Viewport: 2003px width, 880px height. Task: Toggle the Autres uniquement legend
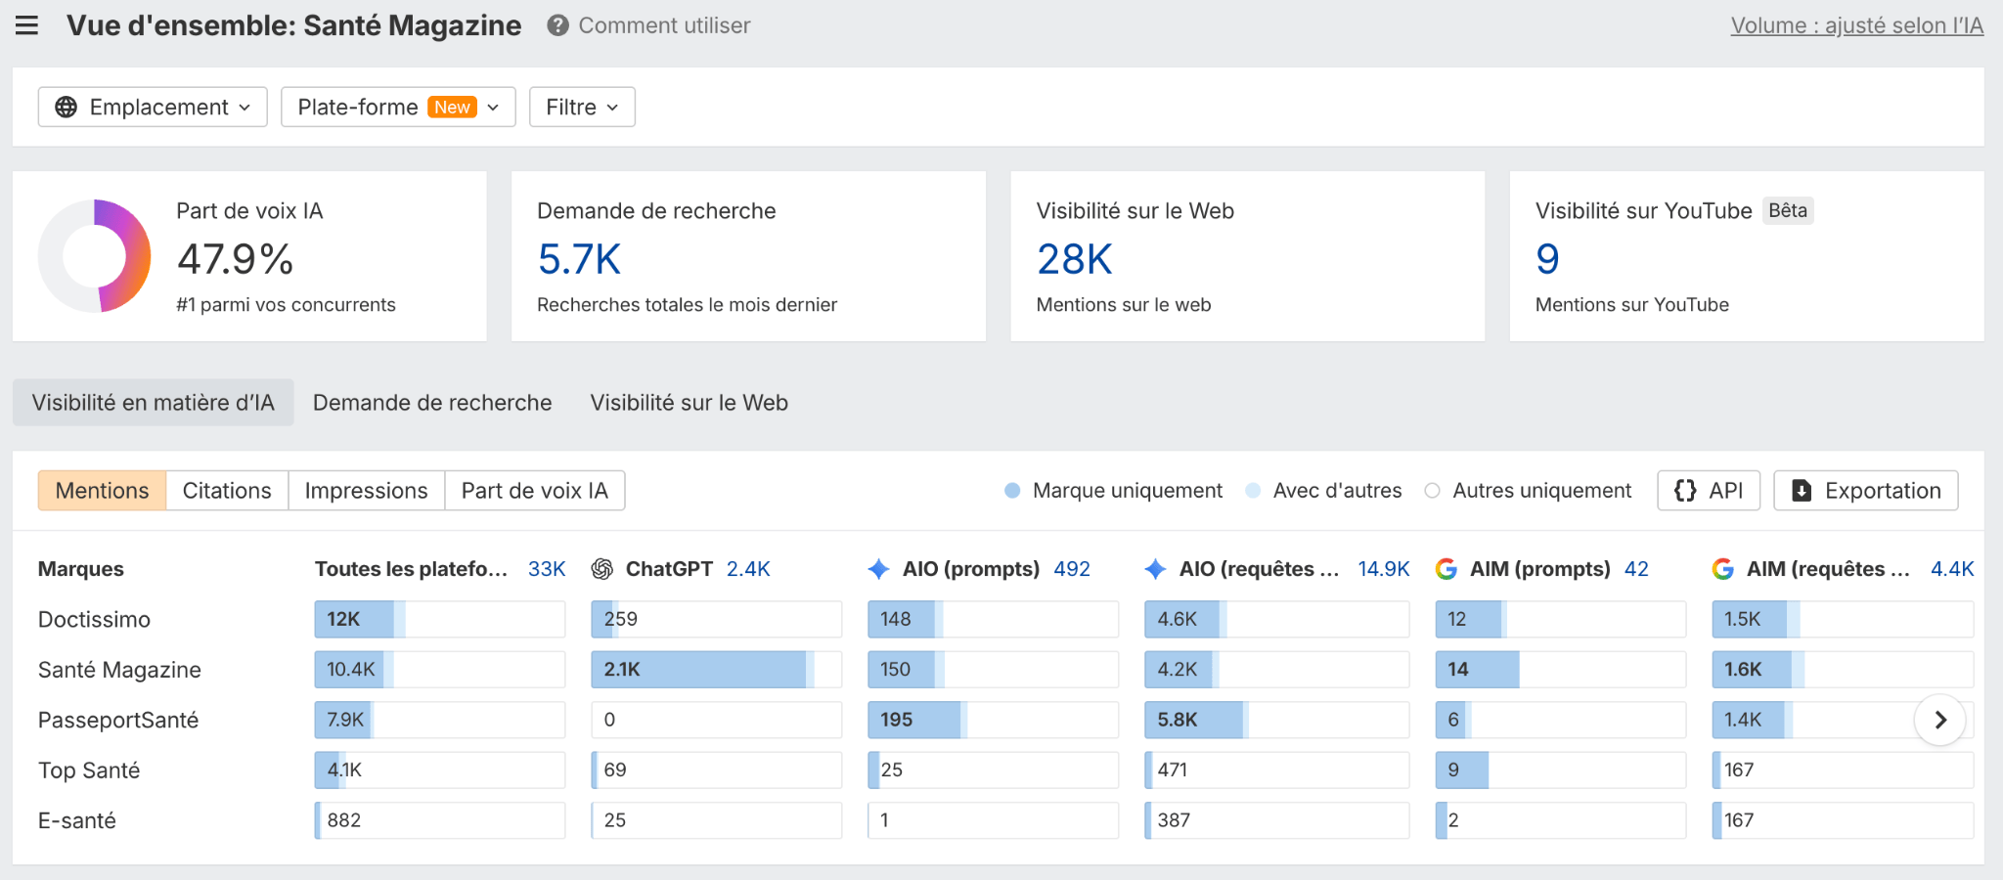point(1529,490)
